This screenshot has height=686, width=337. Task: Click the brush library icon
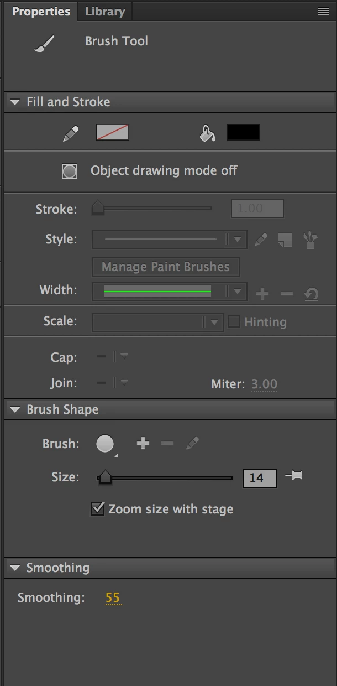310,240
